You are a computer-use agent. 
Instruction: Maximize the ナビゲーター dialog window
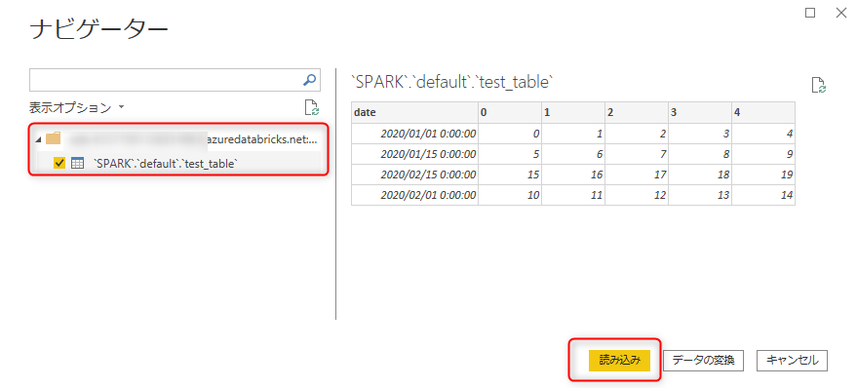(810, 13)
